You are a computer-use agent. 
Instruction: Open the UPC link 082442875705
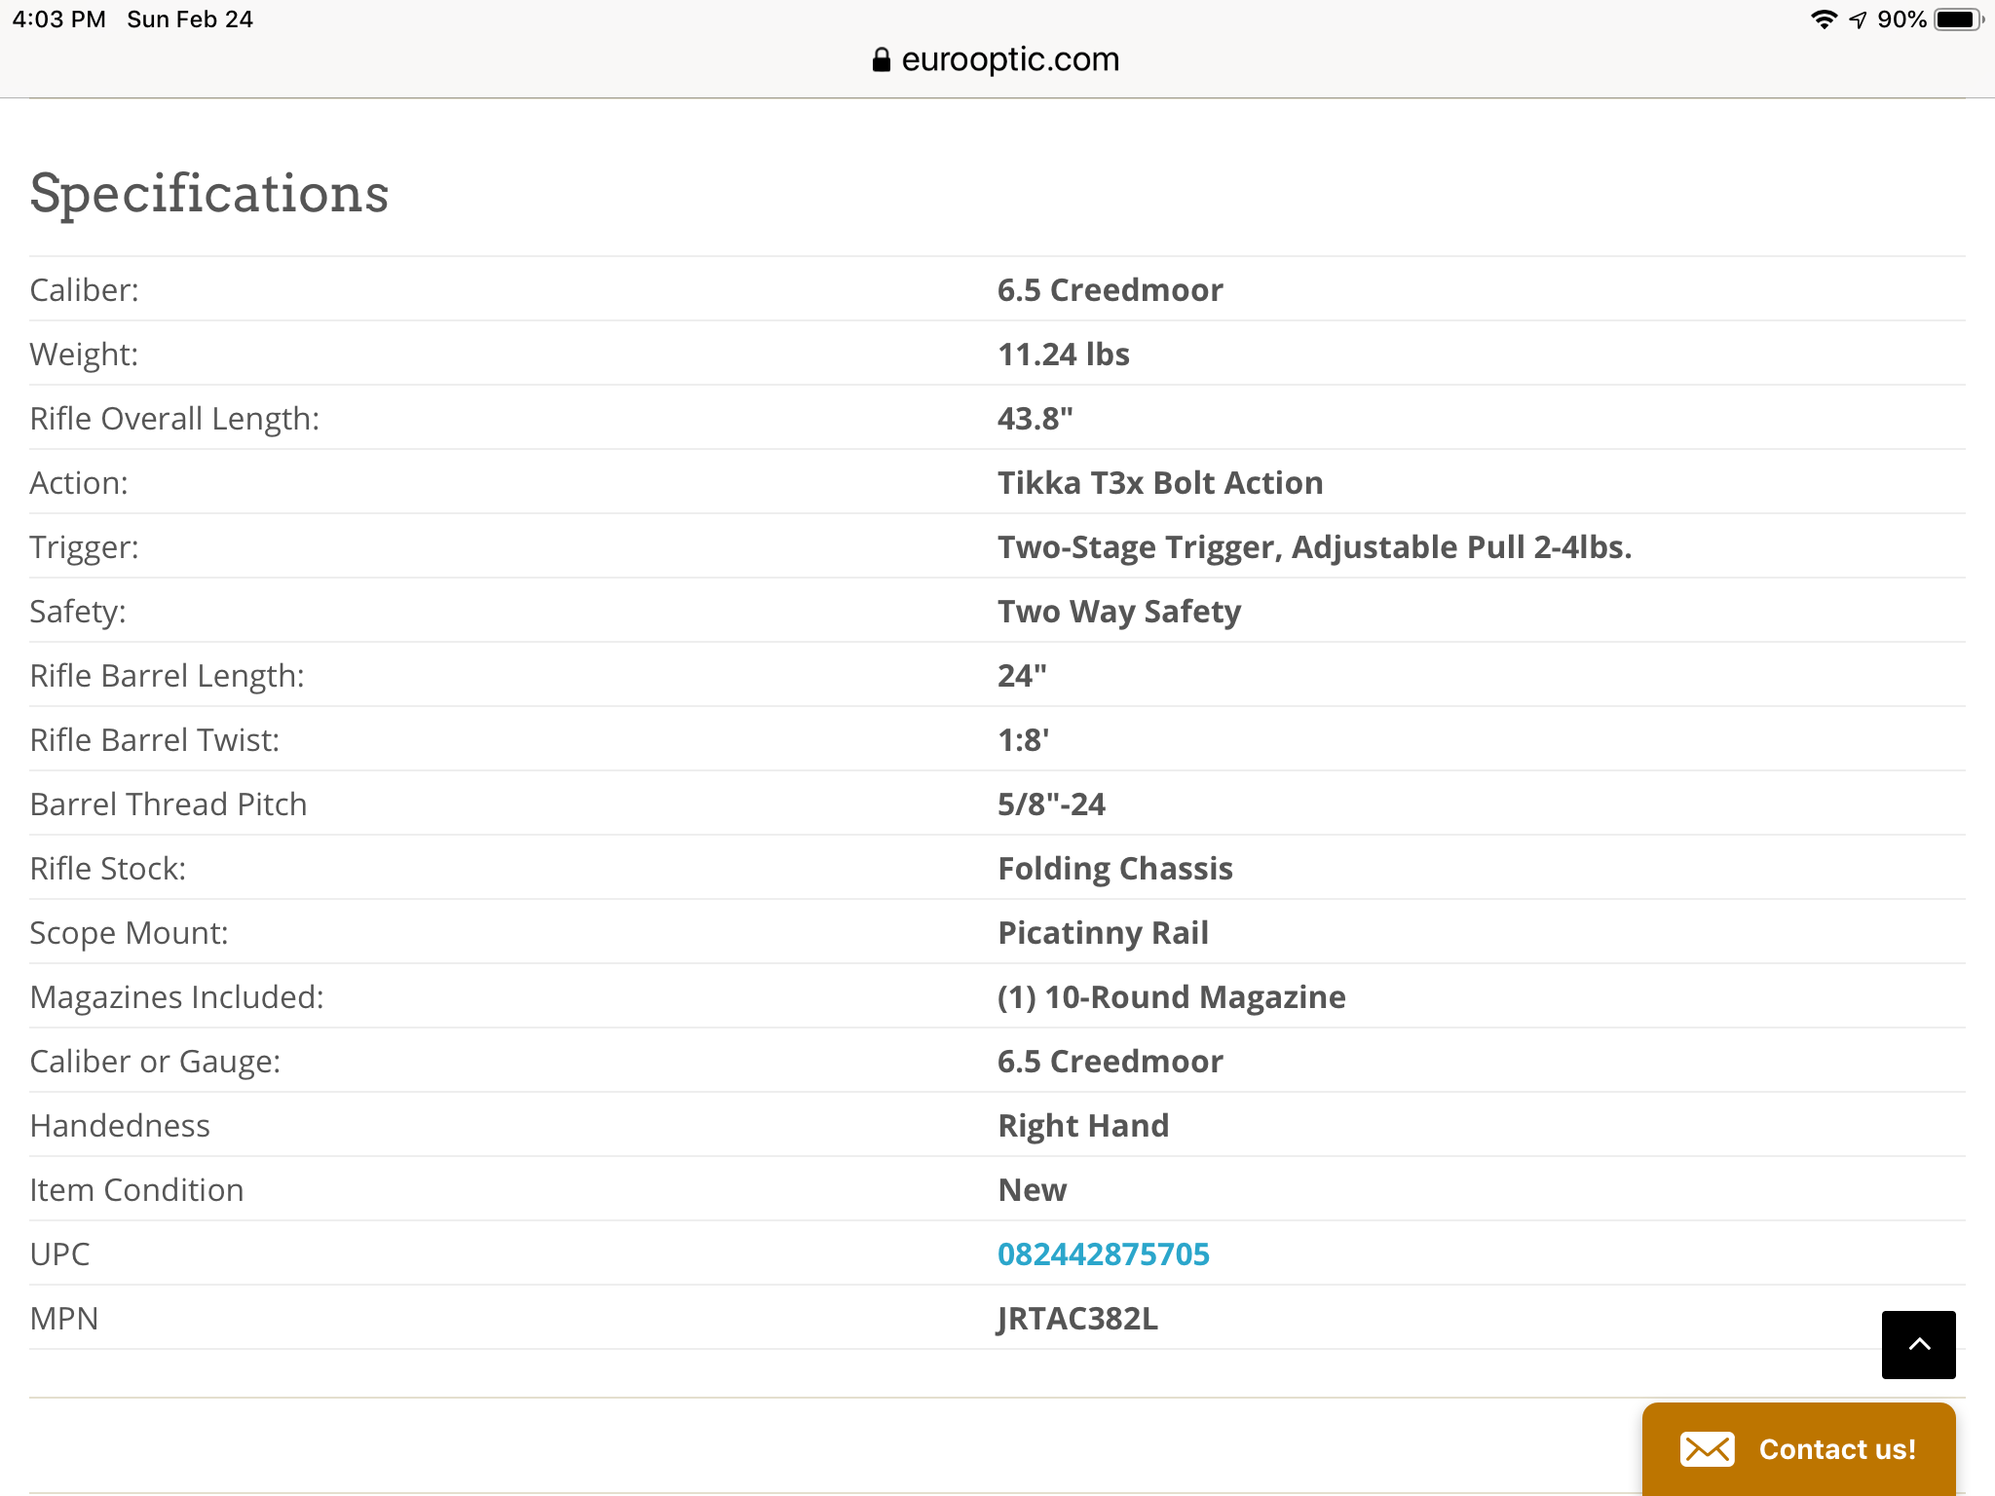[1103, 1253]
